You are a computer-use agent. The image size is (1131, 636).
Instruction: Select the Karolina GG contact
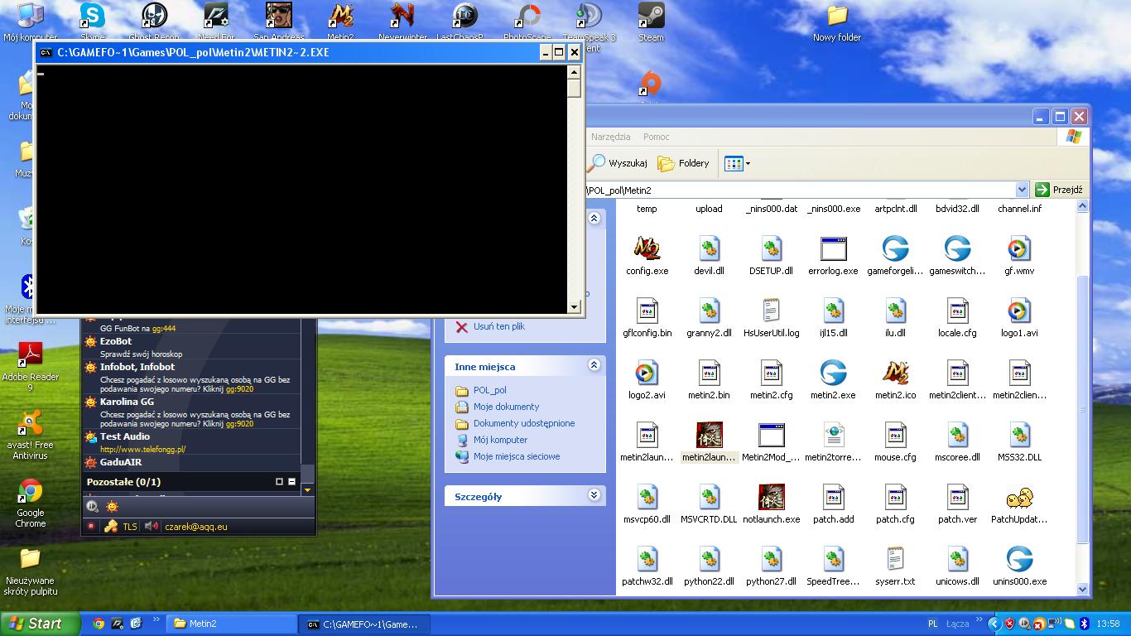coord(191,412)
